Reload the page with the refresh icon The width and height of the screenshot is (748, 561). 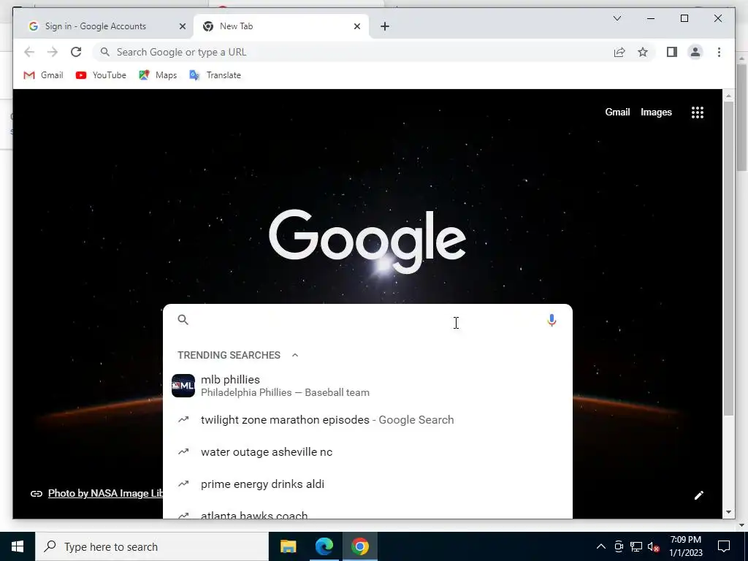point(76,52)
